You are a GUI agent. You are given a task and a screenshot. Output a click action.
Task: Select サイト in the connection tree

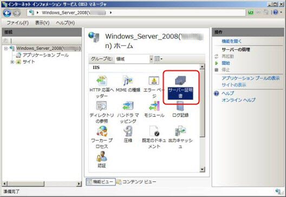[x=29, y=62]
